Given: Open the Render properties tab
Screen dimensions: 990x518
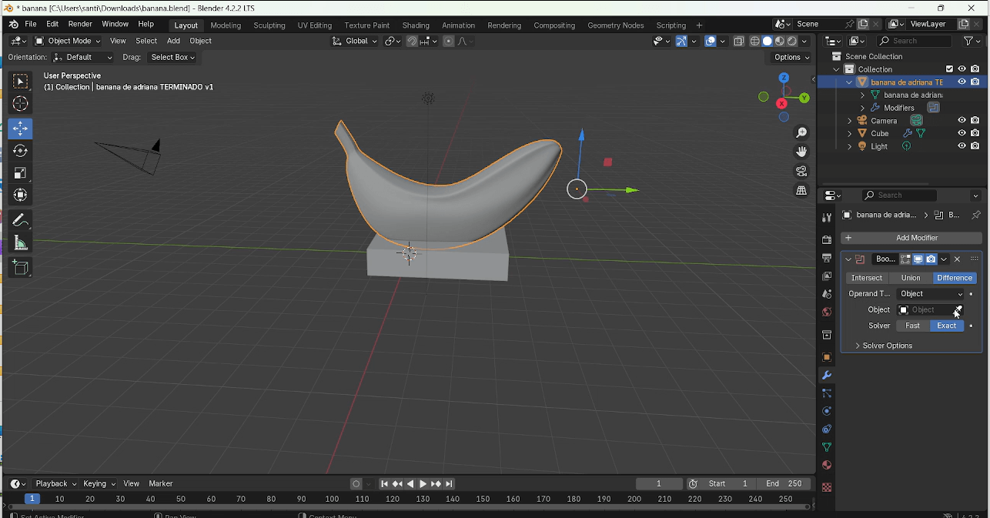Looking at the screenshot, I should point(827,240).
